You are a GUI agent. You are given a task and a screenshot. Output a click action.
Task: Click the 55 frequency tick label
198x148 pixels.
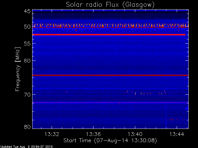click(x=27, y=44)
